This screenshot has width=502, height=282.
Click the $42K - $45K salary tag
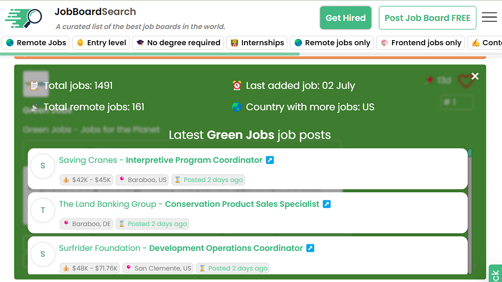tap(86, 180)
